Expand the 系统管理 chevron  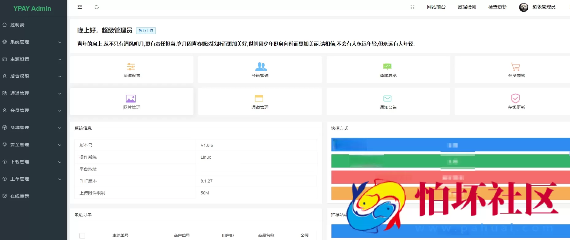(x=60, y=42)
